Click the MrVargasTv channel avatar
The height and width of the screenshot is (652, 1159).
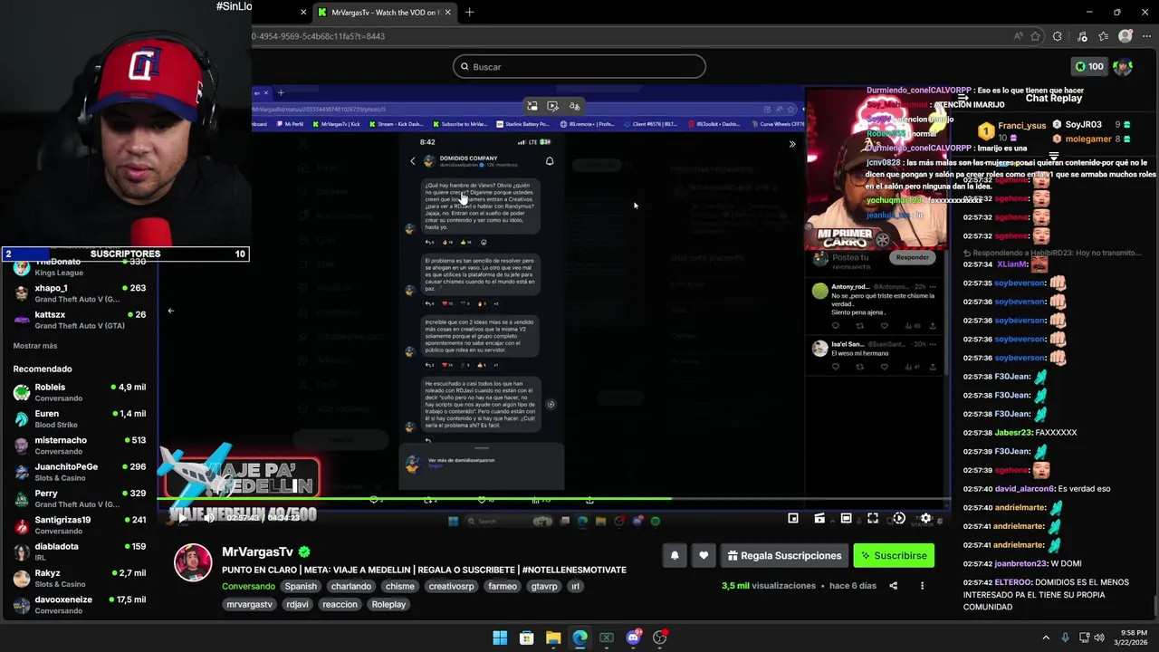(193, 562)
